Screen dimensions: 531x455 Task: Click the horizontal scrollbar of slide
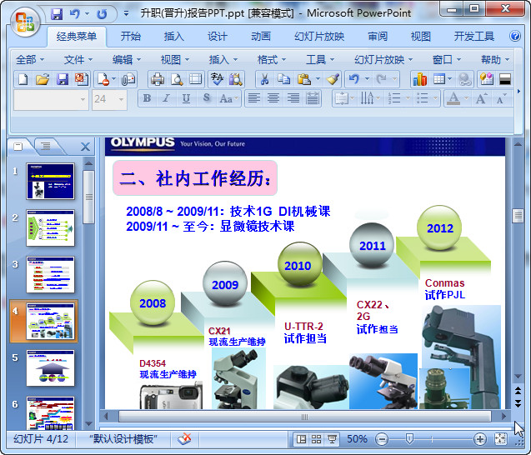(x=304, y=417)
